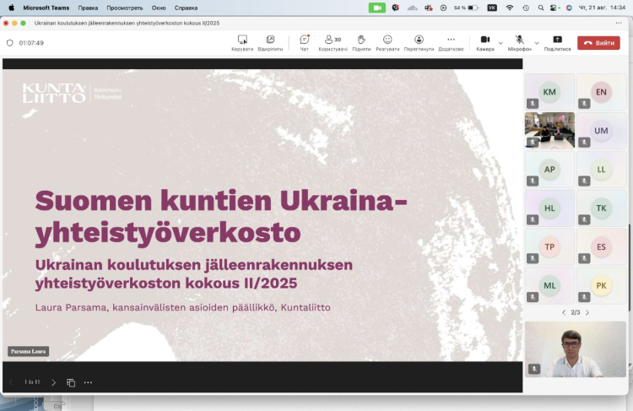Click the Керувати control icon
Image resolution: width=633 pixels, height=411 pixels.
click(242, 40)
